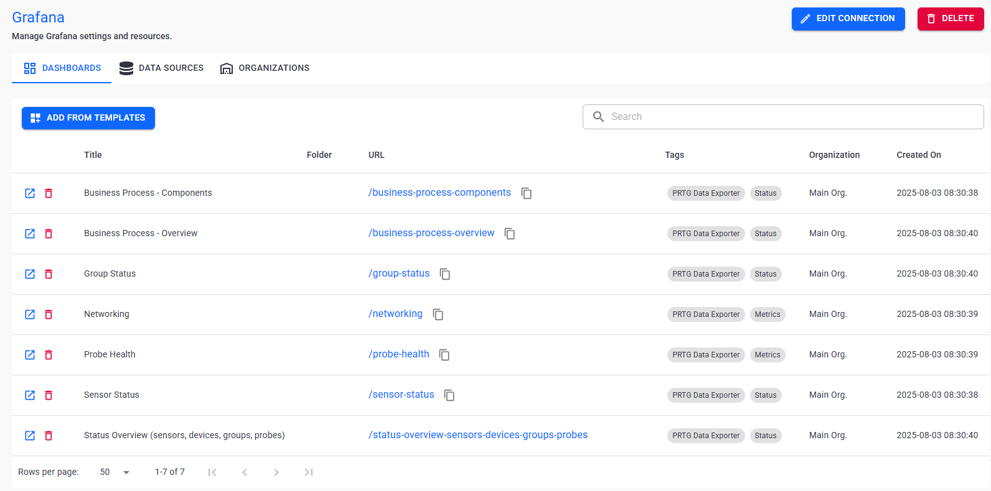Open the Status Overview dashboard externally
The height and width of the screenshot is (491, 991).
(30, 436)
